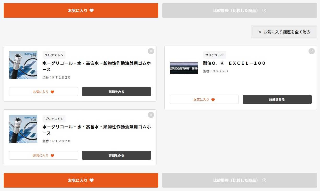Viewport: 320px width, 191px height.
Task: Select 型番:RT2820 on the first hose card
Action: pos(57,77)
